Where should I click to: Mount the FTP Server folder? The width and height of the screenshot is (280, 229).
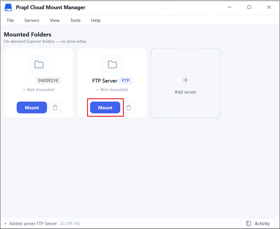click(105, 108)
